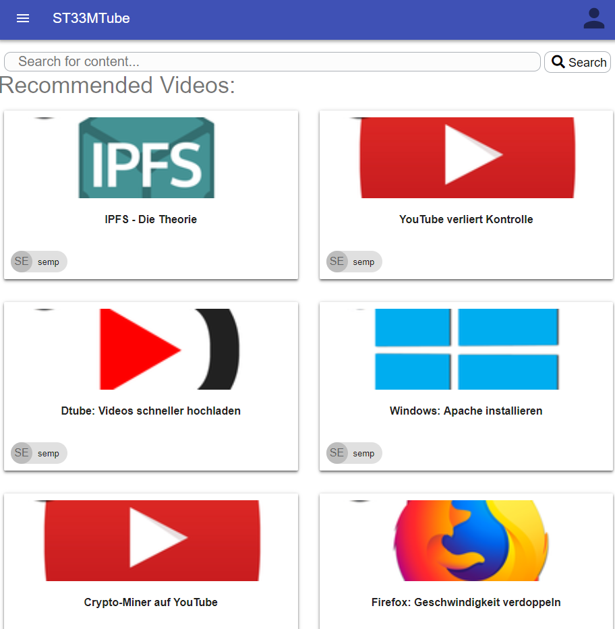Image resolution: width=615 pixels, height=629 pixels.
Task: Click title Firefox: Geschwindigkeit verdoppeln
Action: (466, 602)
